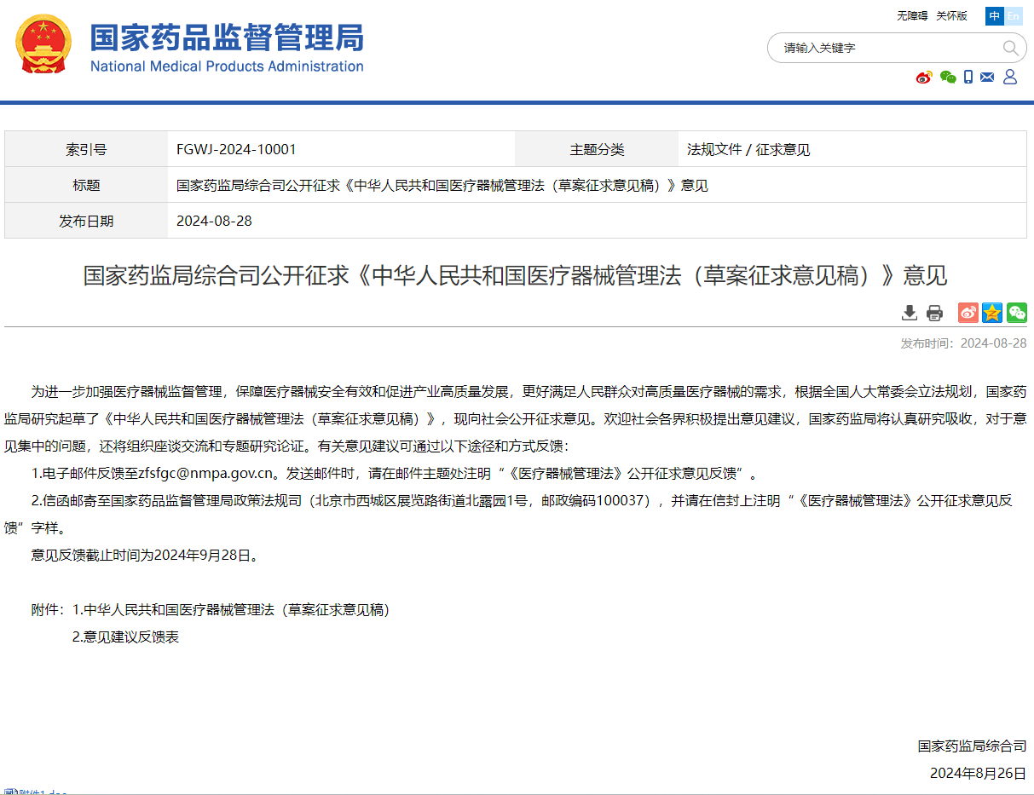The width and height of the screenshot is (1034, 795).
Task: Download the article using download icon
Action: (910, 313)
